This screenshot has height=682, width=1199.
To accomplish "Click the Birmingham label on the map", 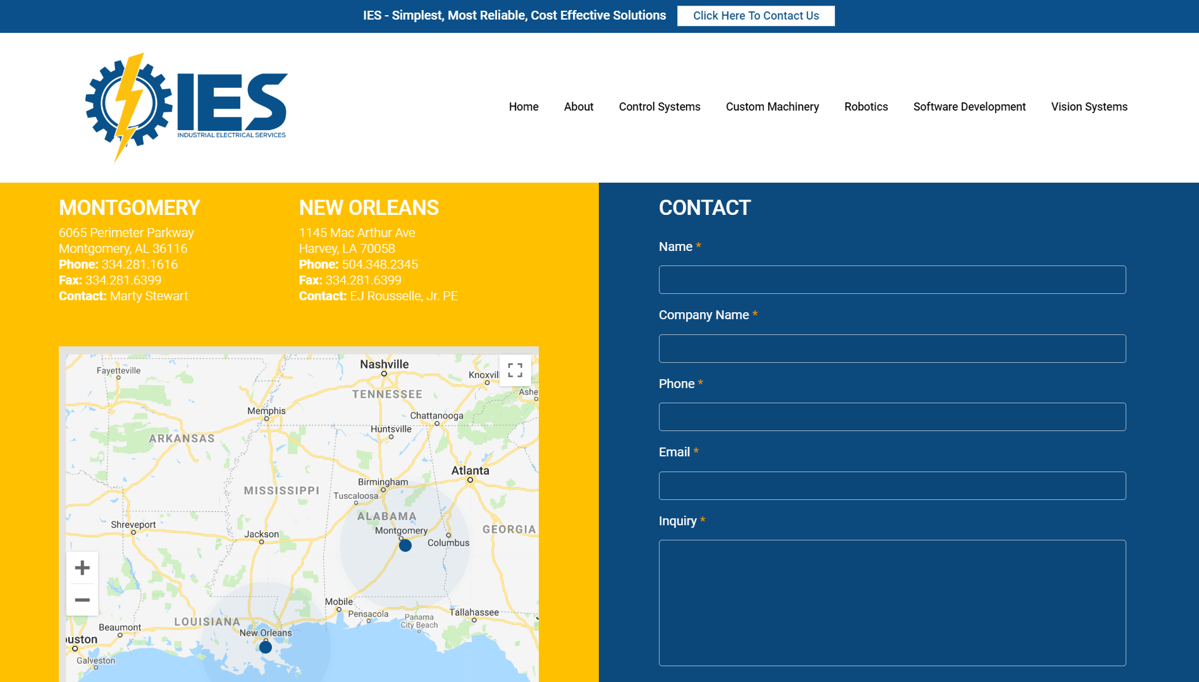I will 383,482.
